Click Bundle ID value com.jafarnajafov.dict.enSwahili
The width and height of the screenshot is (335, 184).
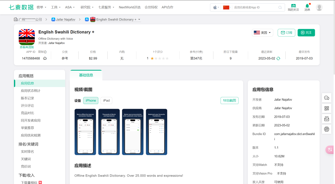coord(294,136)
